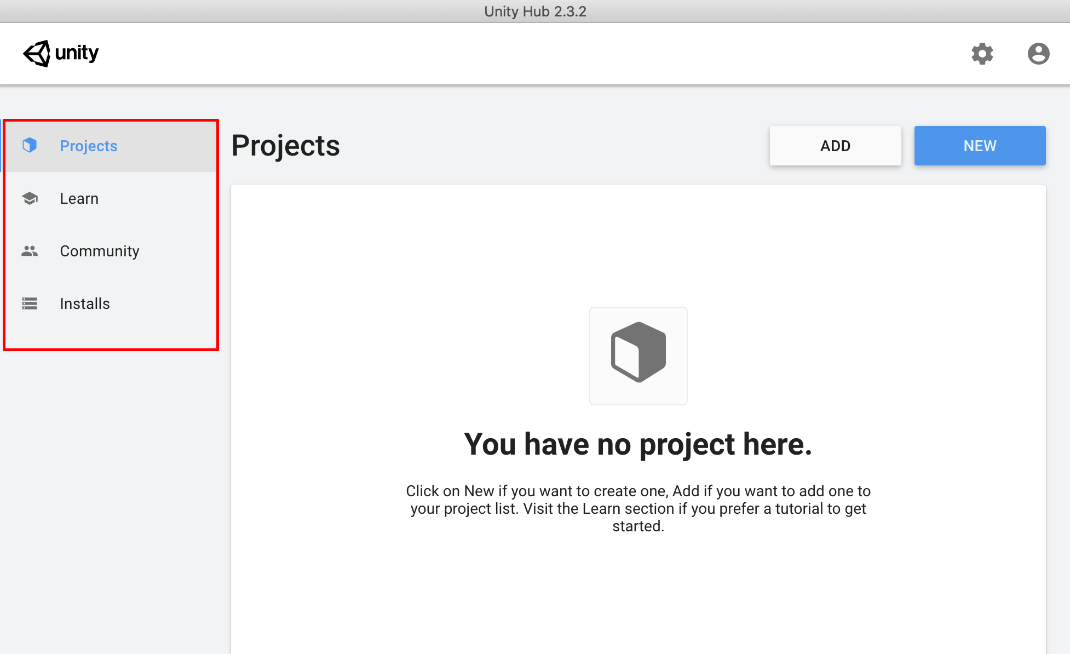Click the instructional paragraph about New and Add

(638, 508)
